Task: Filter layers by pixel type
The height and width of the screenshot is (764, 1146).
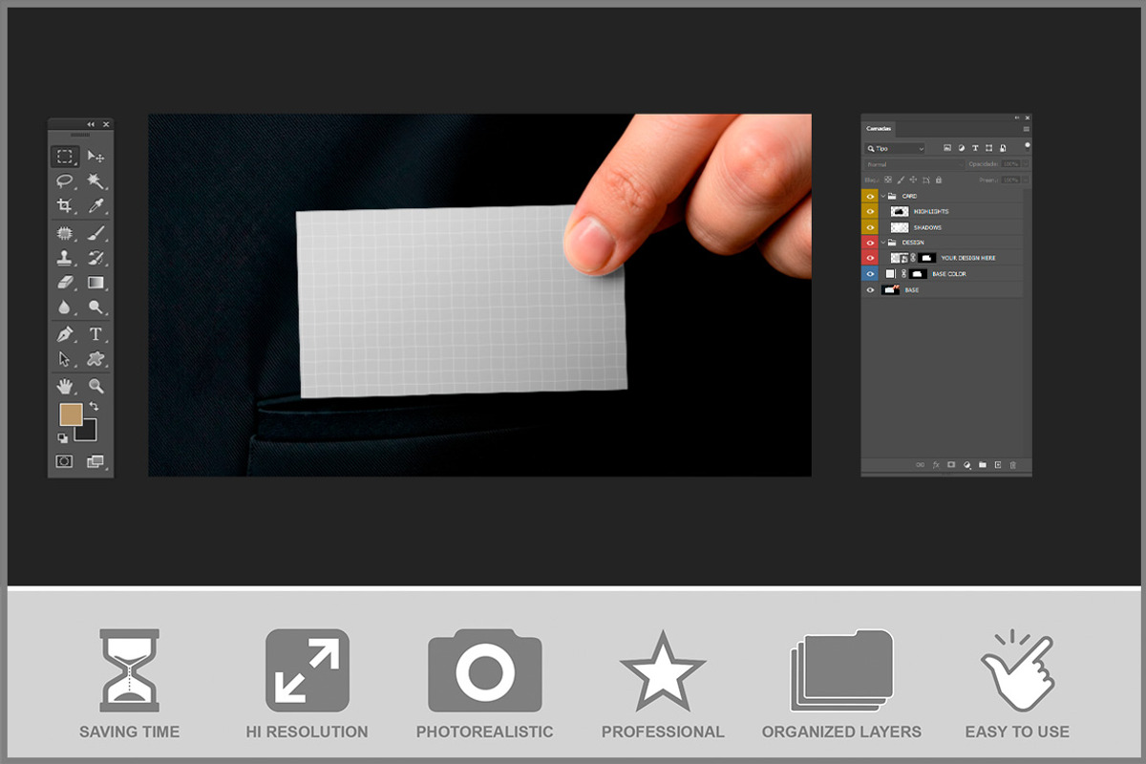Action: coord(947,148)
